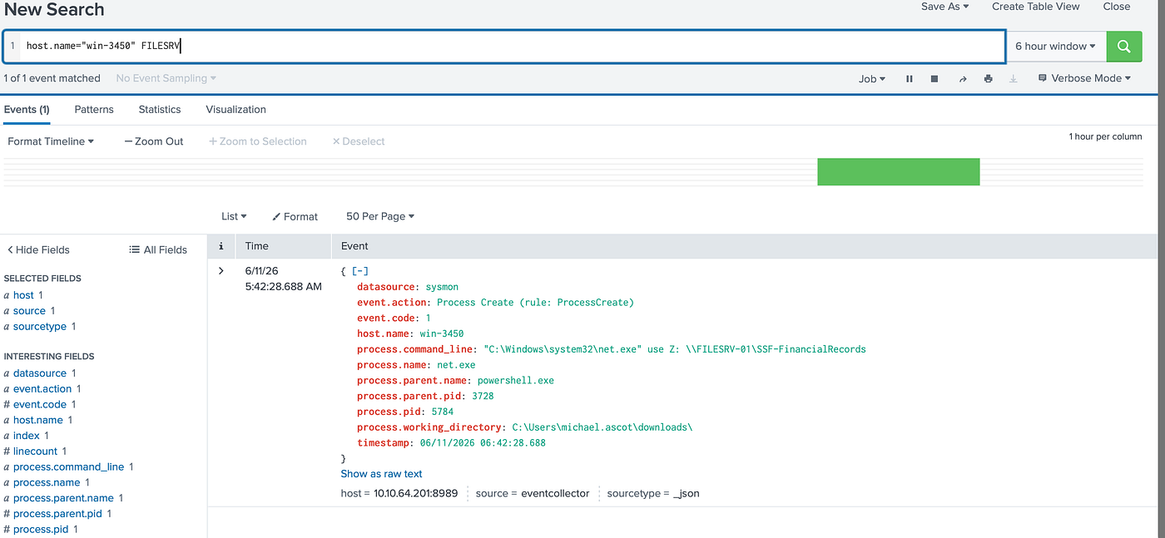Click Zoom to Selection
The width and height of the screenshot is (1165, 538).
(258, 141)
